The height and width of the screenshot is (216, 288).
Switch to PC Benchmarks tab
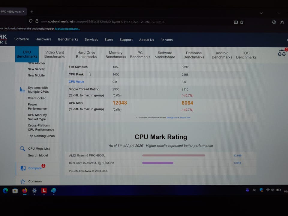[x=140, y=55]
